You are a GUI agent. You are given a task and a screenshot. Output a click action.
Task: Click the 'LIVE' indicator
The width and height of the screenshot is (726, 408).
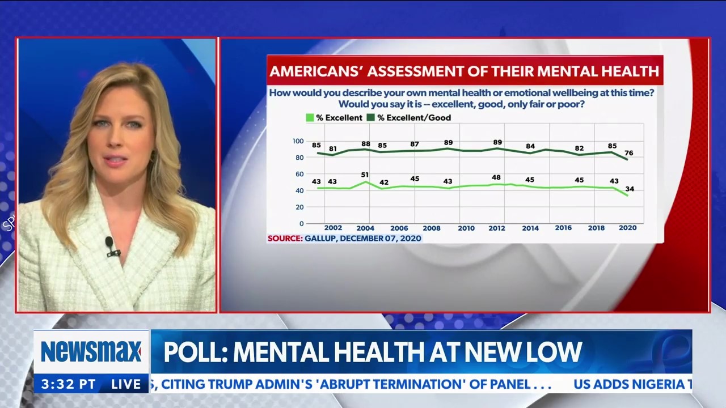[126, 384]
